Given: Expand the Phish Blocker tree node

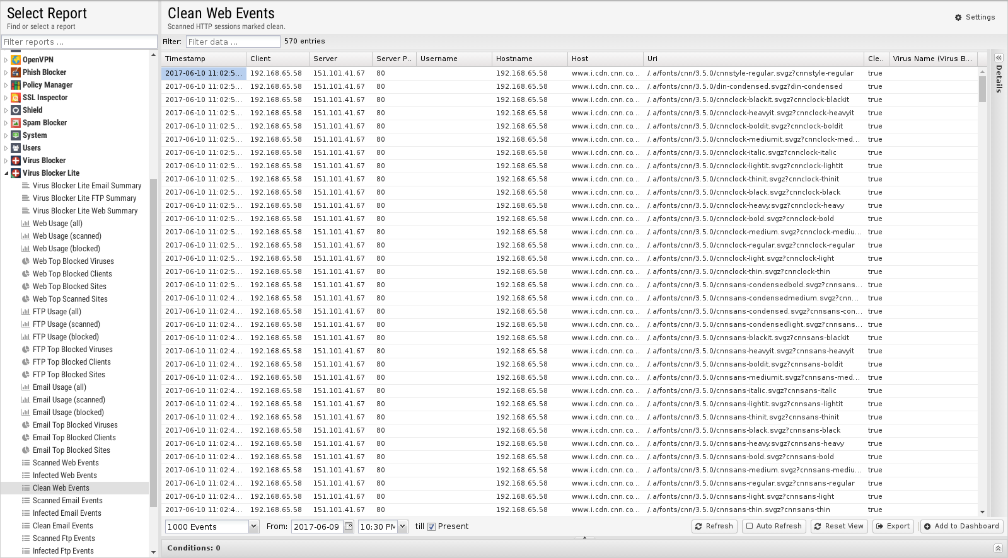Looking at the screenshot, I should [x=6, y=72].
